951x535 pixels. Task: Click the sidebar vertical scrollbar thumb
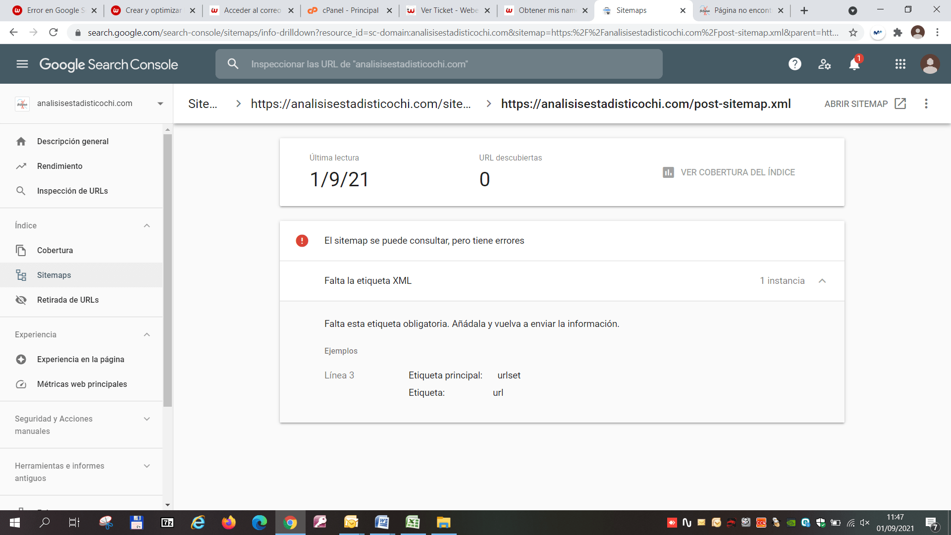click(x=167, y=270)
